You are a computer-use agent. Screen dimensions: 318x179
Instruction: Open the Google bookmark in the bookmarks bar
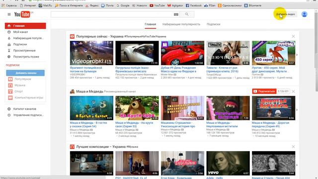coord(123,5)
